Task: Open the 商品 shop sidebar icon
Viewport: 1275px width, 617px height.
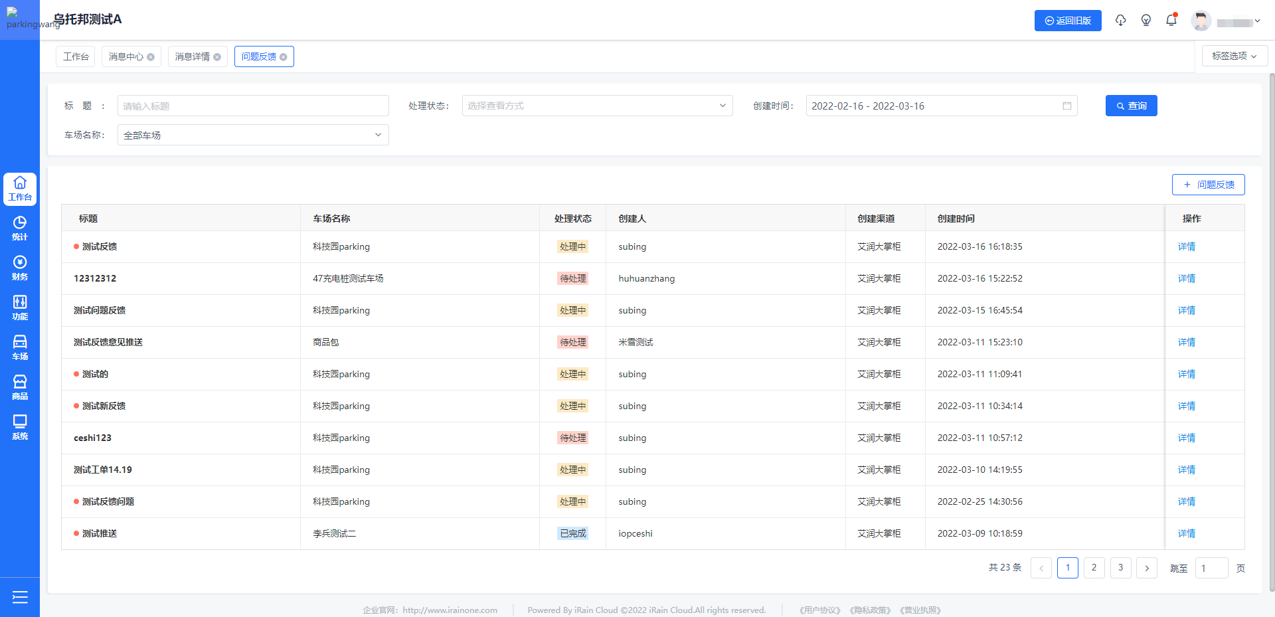Action: [20, 388]
